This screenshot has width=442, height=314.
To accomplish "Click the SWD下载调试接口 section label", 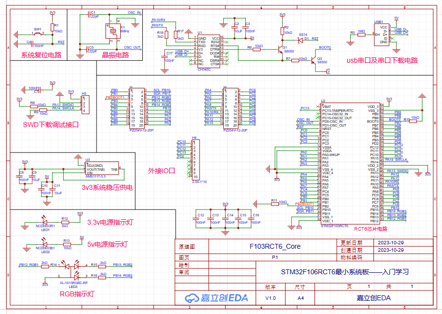I will (51, 125).
